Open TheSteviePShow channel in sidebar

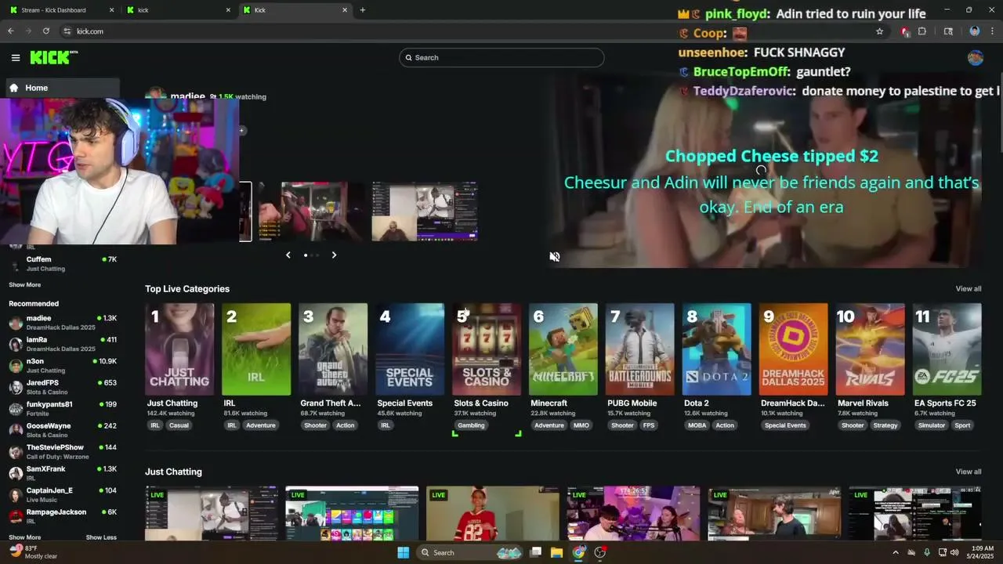point(63,452)
